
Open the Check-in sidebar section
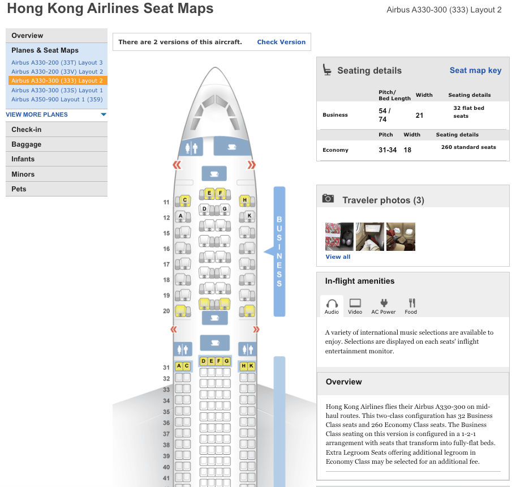click(27, 130)
